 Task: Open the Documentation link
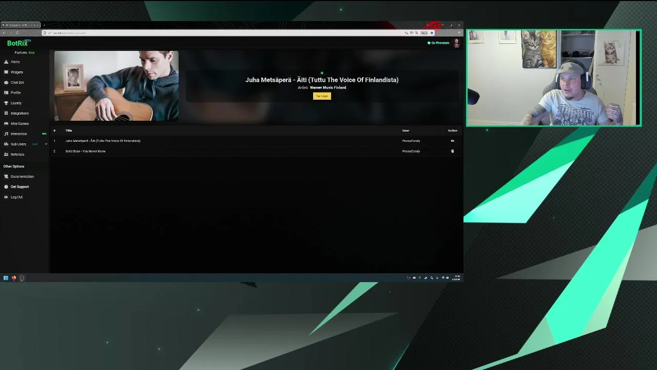tap(22, 176)
